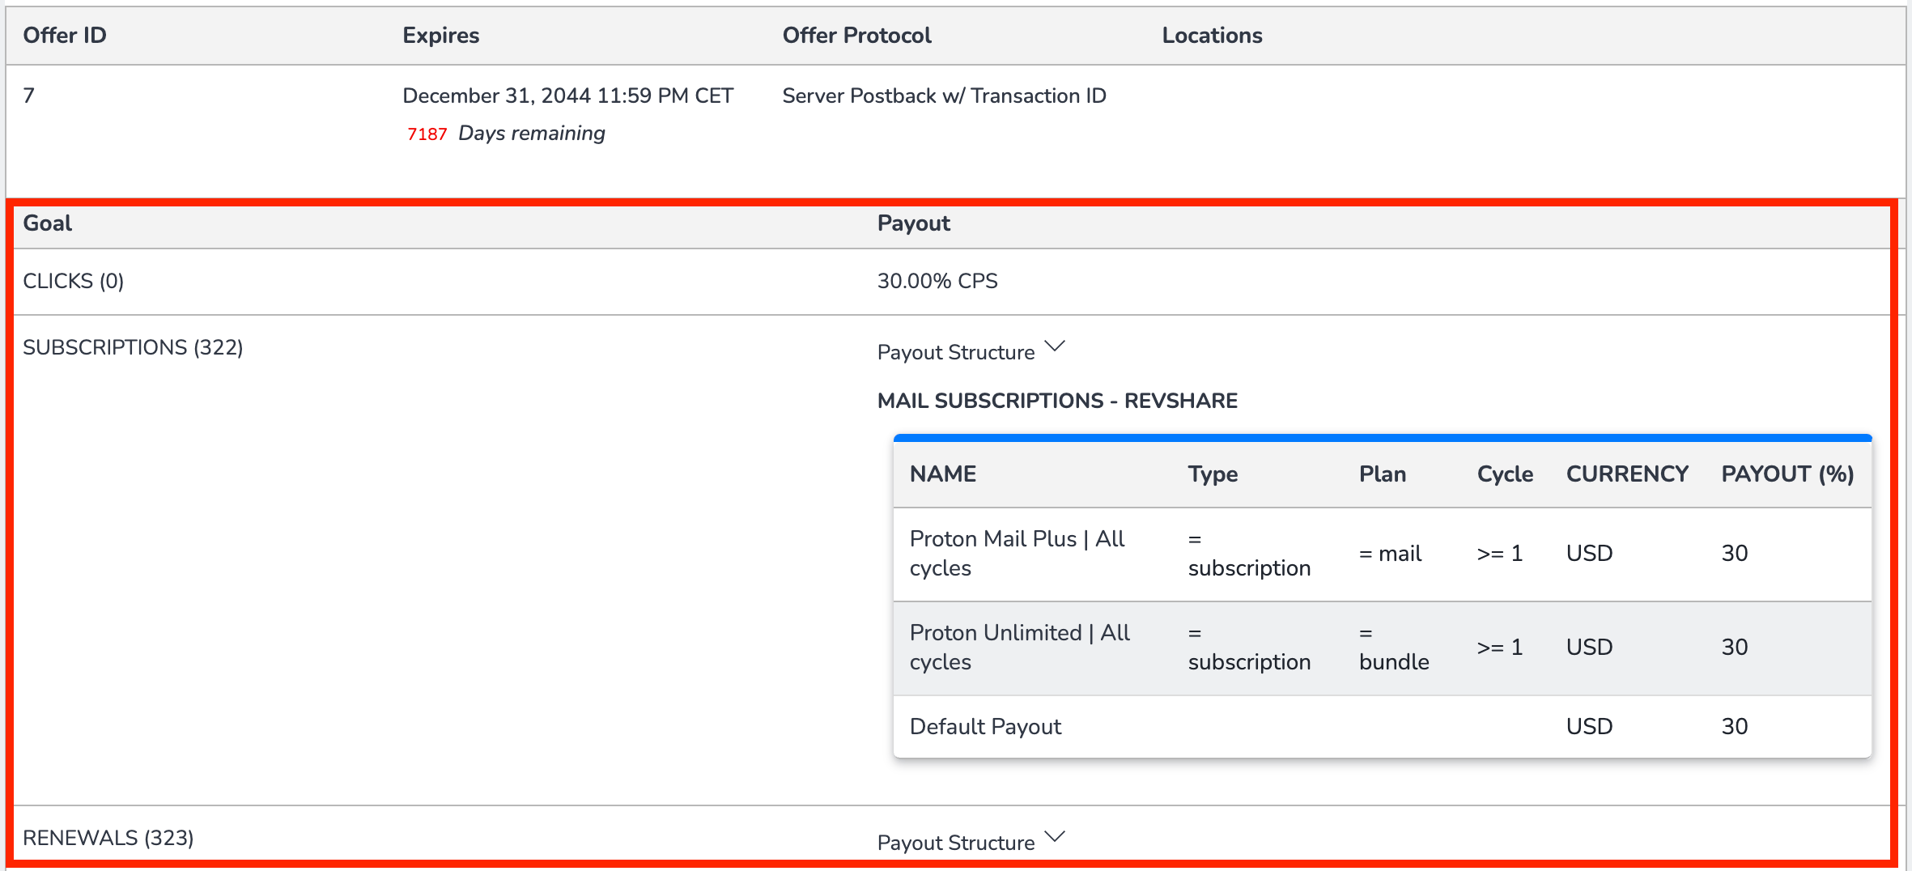Select 'Proton Unlimited | All cycles' row name
Image resolution: width=1912 pixels, height=871 pixels.
point(1020,648)
